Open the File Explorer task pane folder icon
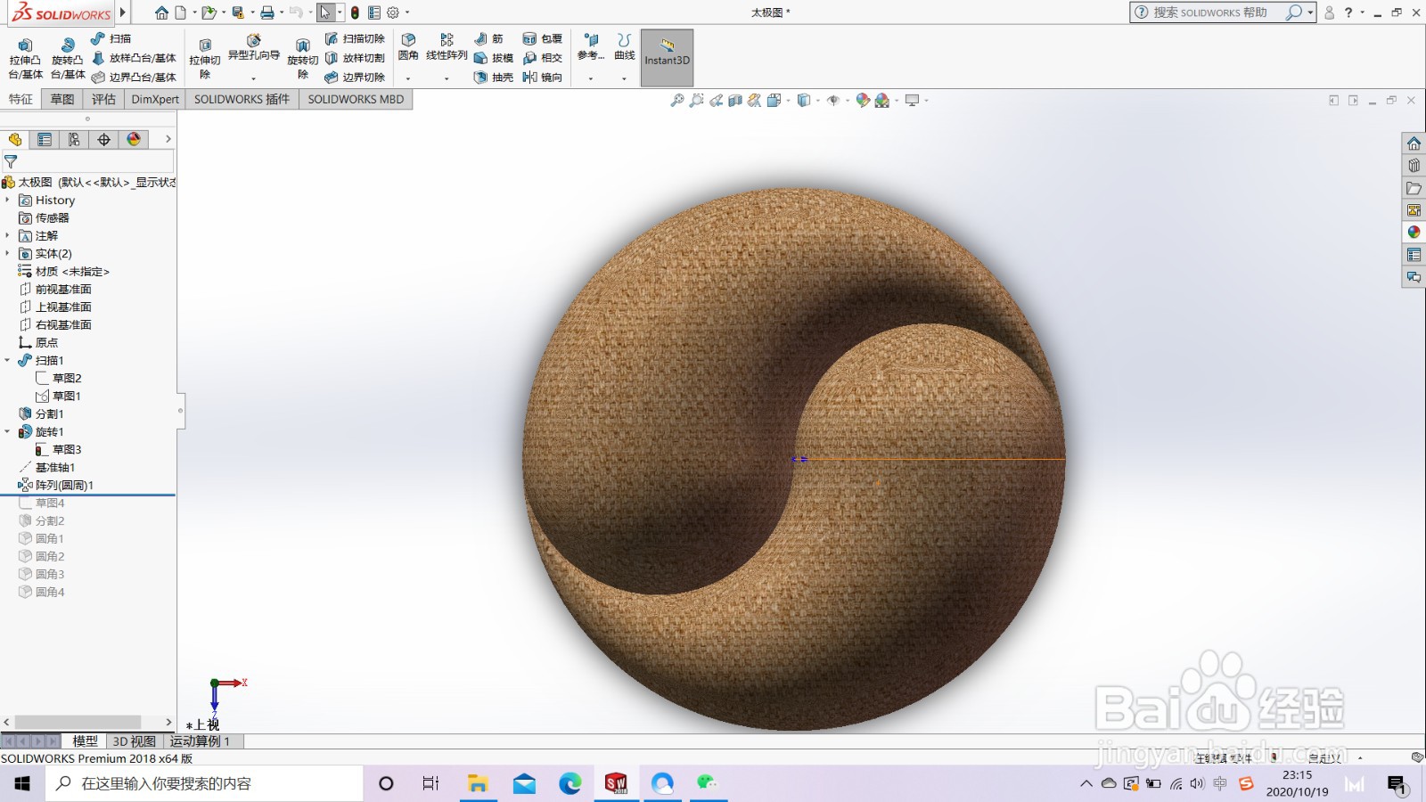1426x802 pixels. pyautogui.click(x=1414, y=188)
